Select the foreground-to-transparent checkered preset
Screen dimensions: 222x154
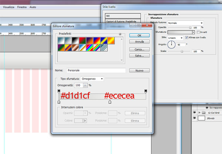(68, 41)
